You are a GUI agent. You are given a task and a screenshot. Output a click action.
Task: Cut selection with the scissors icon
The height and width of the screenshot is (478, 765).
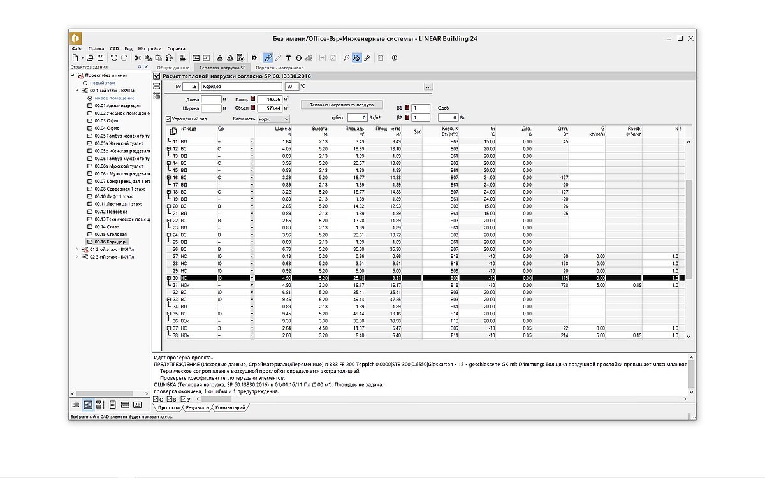coord(137,58)
